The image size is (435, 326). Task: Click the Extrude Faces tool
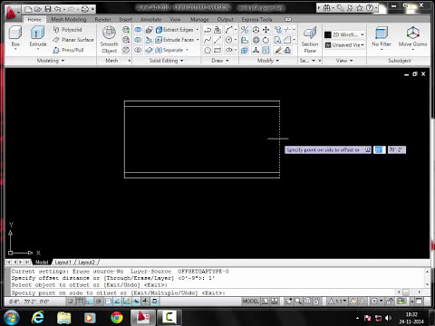[175, 40]
